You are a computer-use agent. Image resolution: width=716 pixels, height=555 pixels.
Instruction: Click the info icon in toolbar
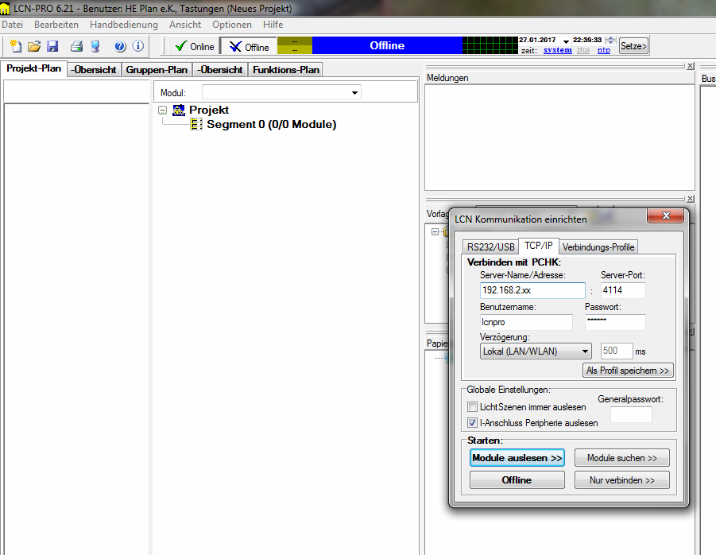138,46
